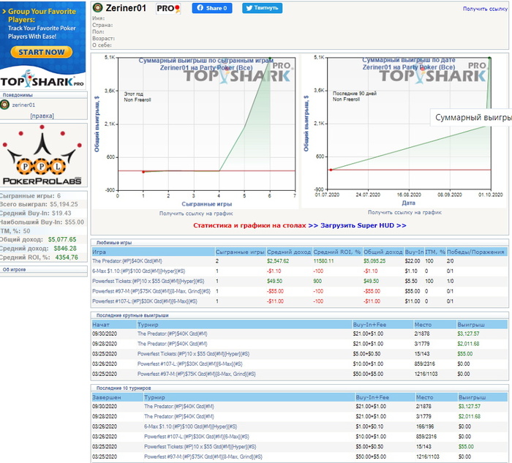
Task: Open the PokerProLabs banner
Action: (x=43, y=155)
